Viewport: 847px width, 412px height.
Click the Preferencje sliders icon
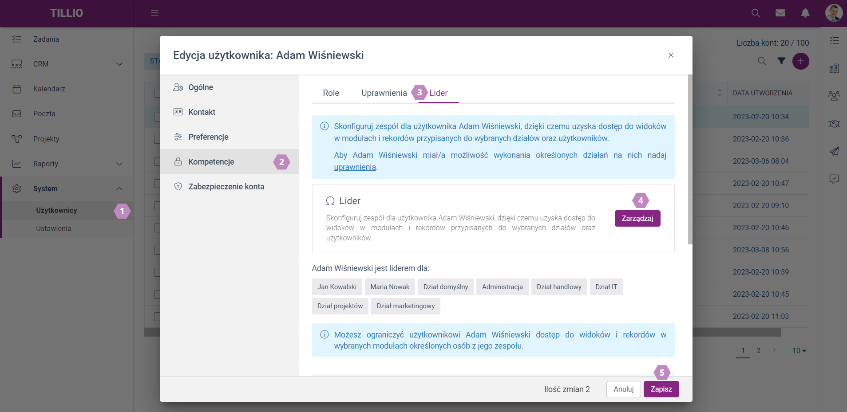coord(178,137)
